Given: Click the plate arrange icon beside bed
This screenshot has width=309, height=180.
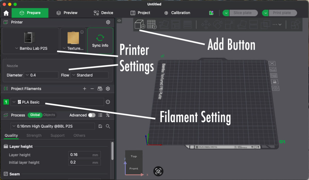Looking at the screenshot, I should (x=274, y=75).
